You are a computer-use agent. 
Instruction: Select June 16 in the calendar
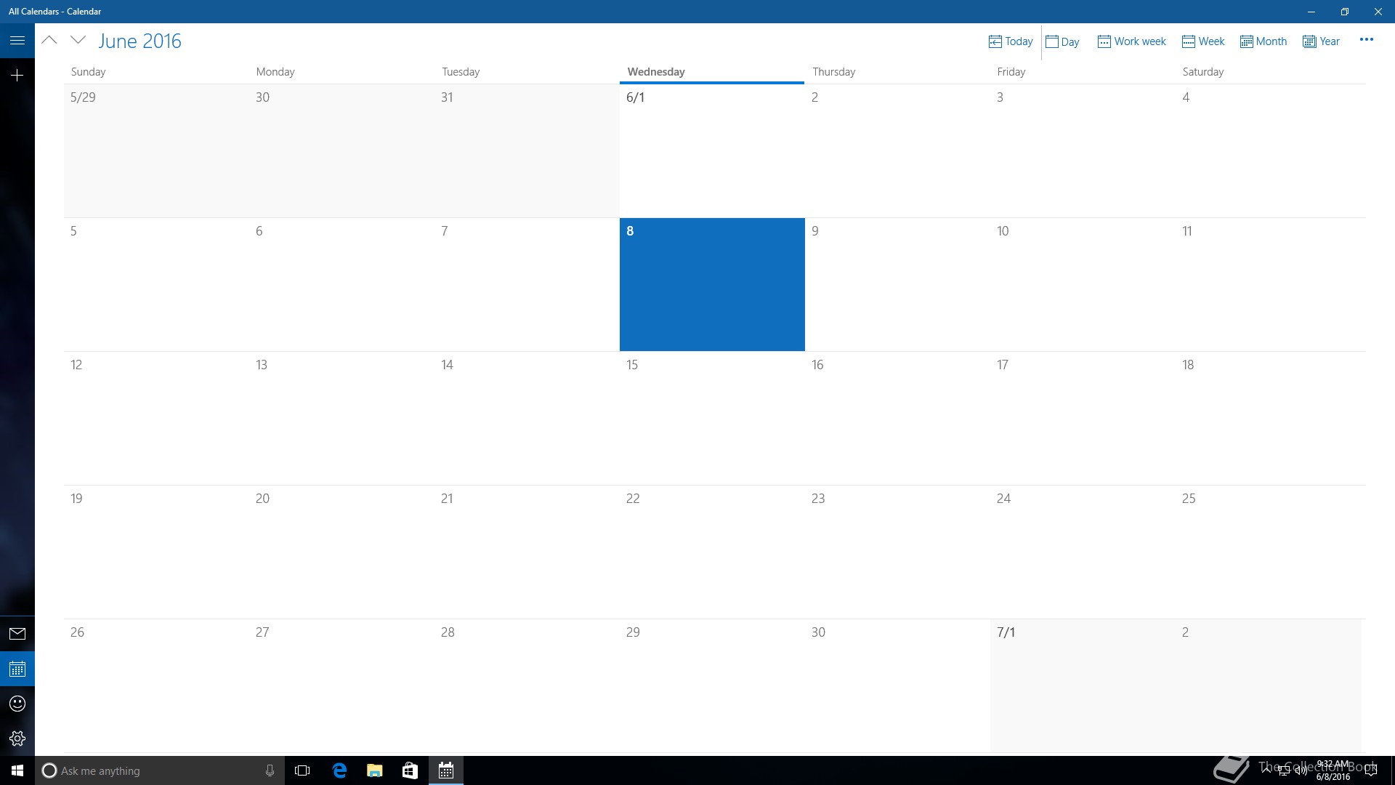(897, 418)
